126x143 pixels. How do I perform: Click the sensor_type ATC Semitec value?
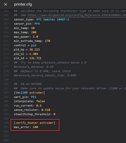pos(53,20)
